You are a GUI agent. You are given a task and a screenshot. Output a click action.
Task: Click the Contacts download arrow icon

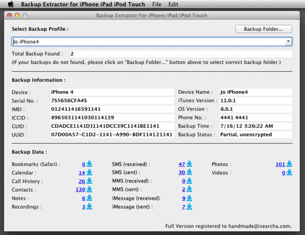click(x=89, y=189)
